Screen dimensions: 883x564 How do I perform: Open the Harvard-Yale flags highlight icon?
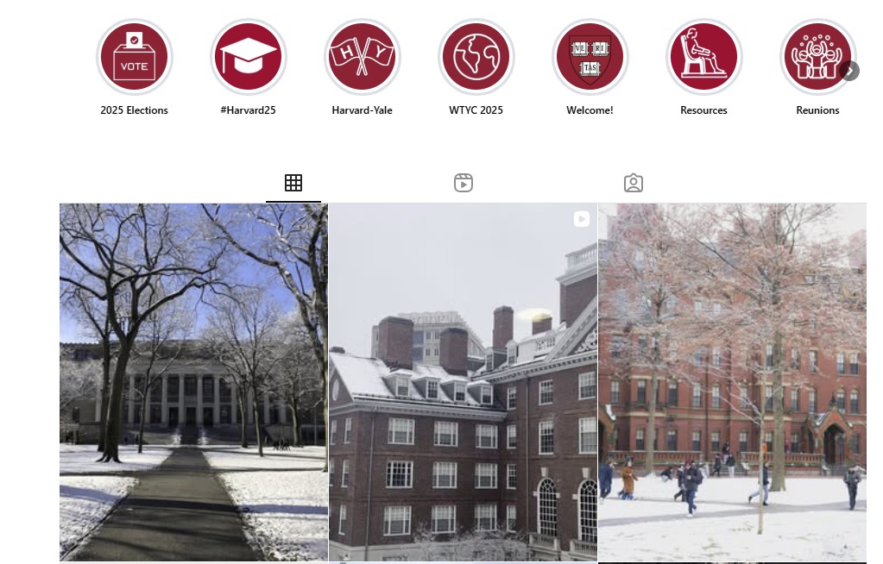[363, 58]
